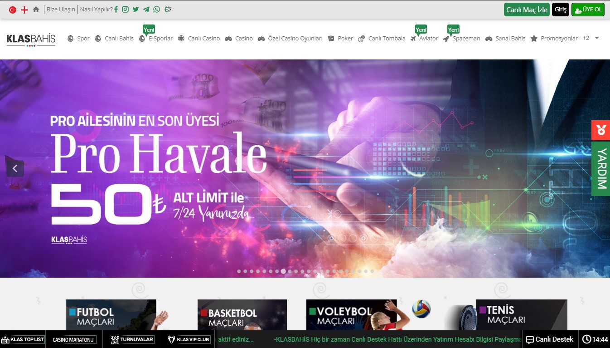Go to the home icon
The width and height of the screenshot is (610, 348).
[x=36, y=9]
